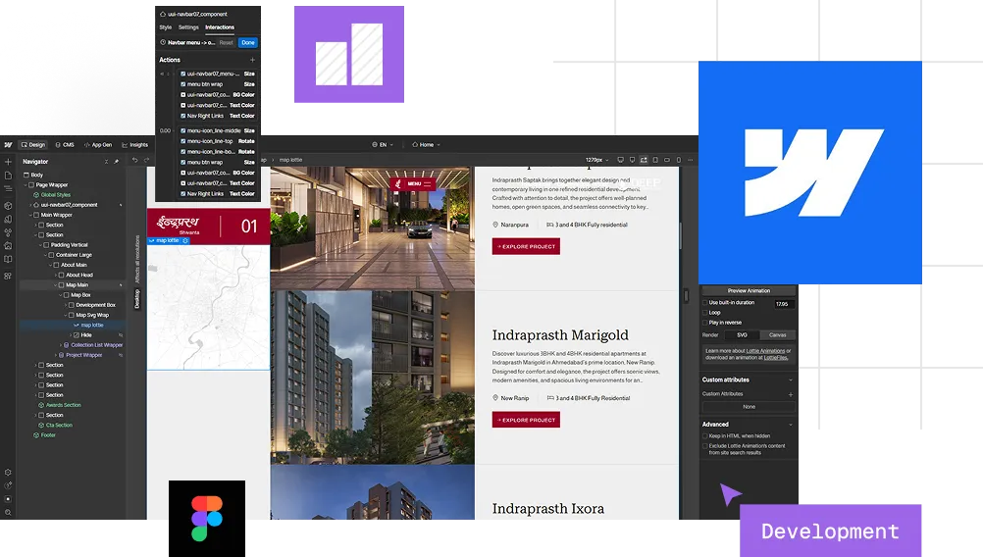Open the Assets image icon
The image size is (983, 557).
(8, 245)
